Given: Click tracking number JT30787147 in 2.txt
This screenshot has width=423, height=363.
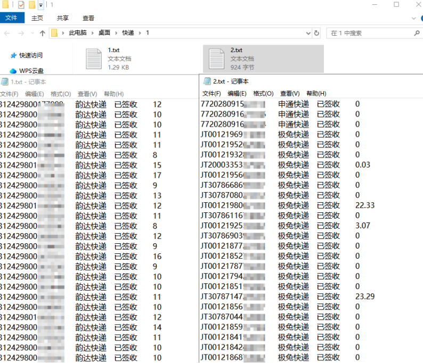Looking at the screenshot, I should pyautogui.click(x=222, y=296).
